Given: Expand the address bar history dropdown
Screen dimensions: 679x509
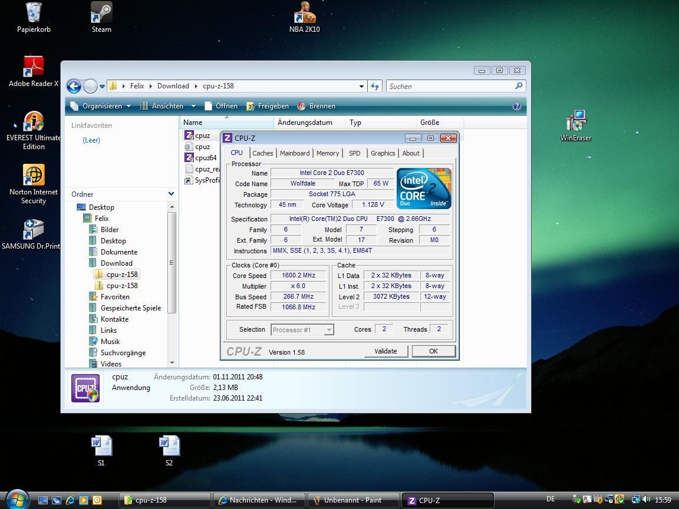Looking at the screenshot, I should pos(361,86).
